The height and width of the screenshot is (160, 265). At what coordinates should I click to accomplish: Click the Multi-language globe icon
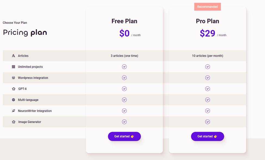14,100
